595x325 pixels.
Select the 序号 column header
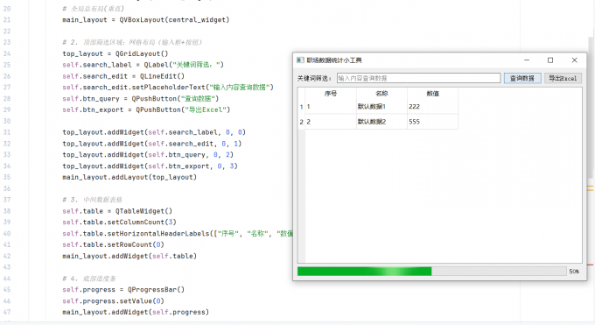click(x=331, y=94)
